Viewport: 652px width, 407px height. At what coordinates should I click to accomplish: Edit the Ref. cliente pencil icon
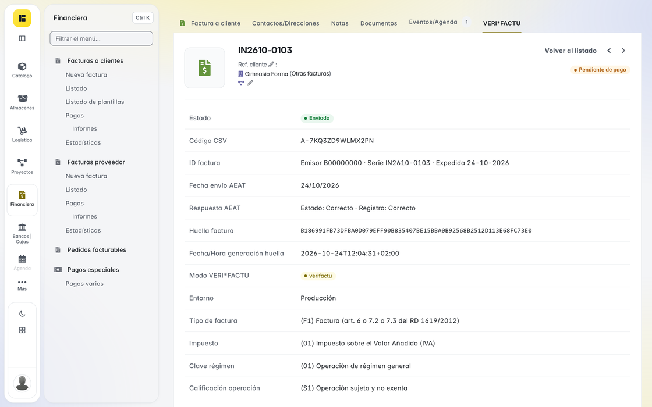[x=271, y=65]
